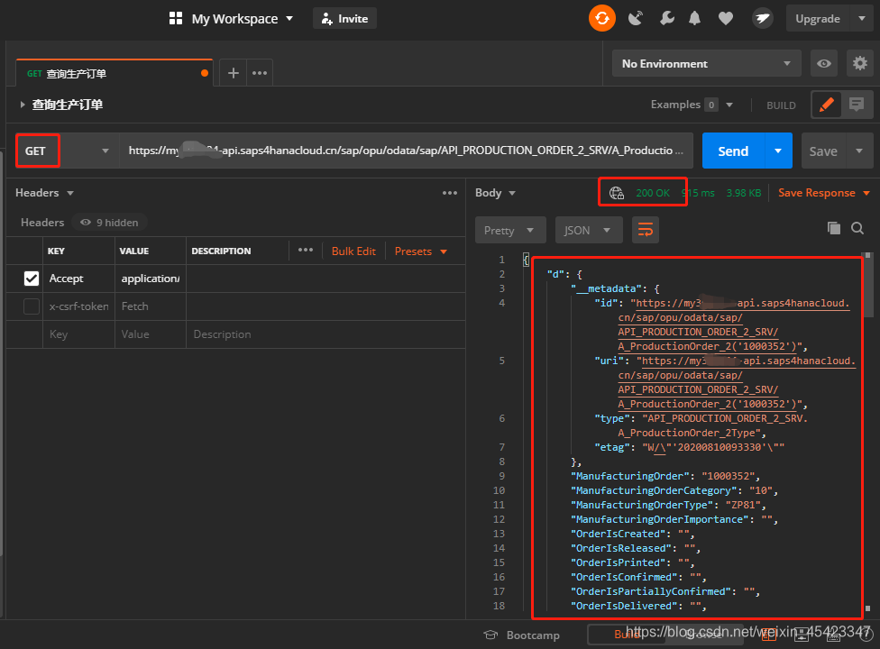Add a new request tab with plus

[234, 73]
